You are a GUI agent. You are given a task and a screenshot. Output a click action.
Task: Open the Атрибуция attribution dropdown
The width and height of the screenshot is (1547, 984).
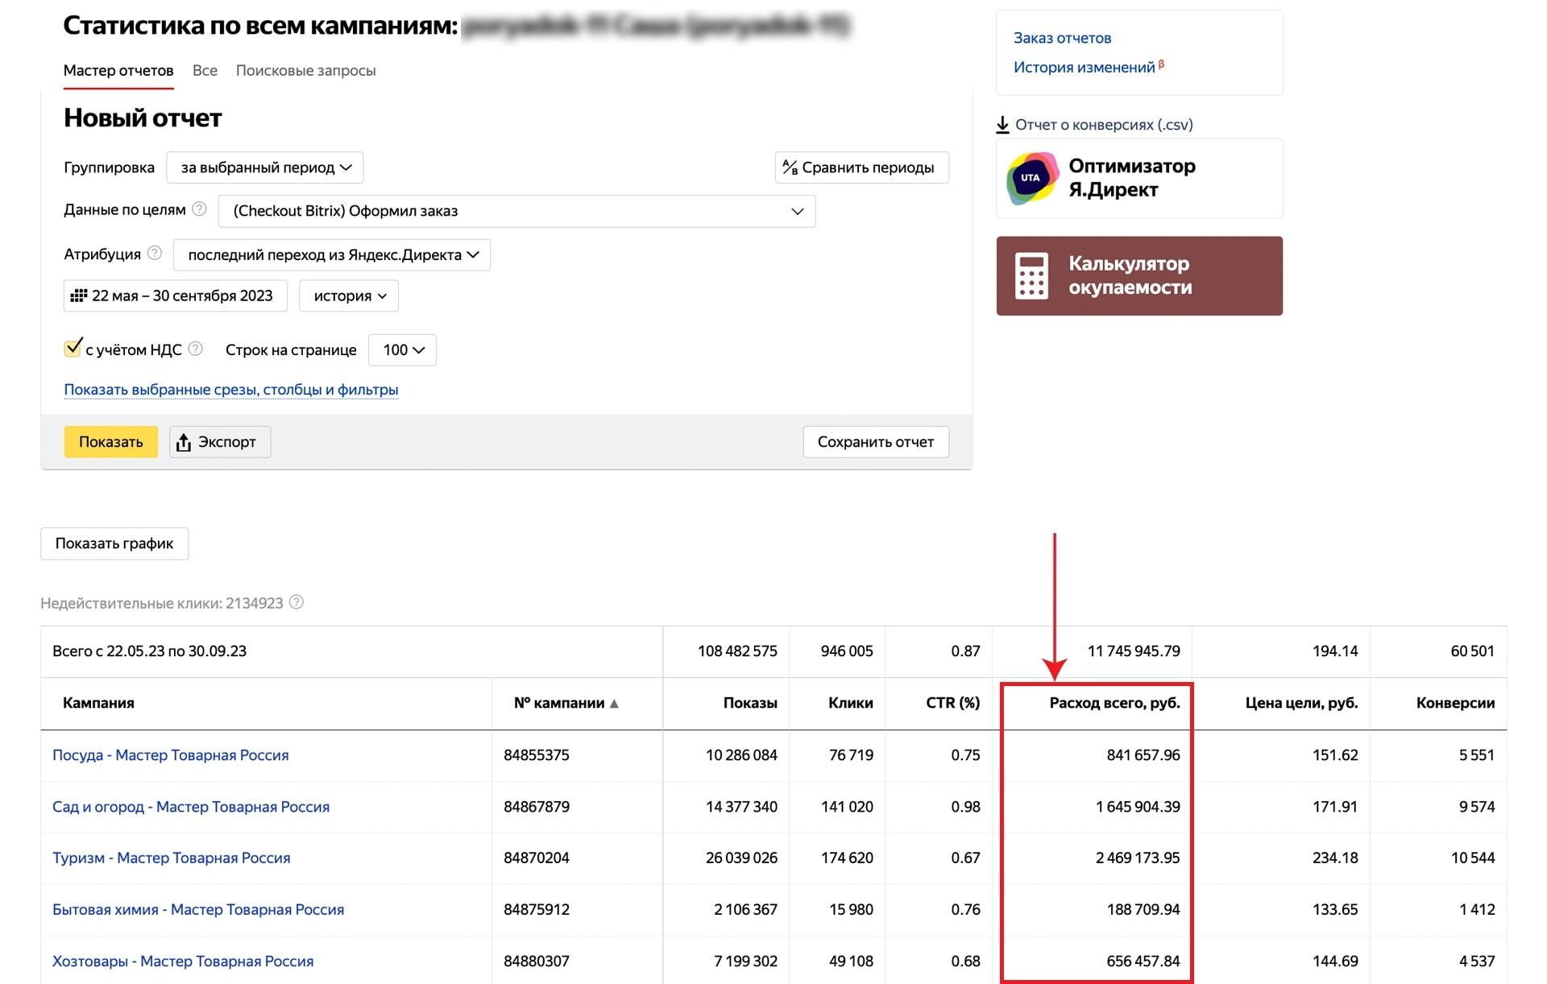pos(332,254)
